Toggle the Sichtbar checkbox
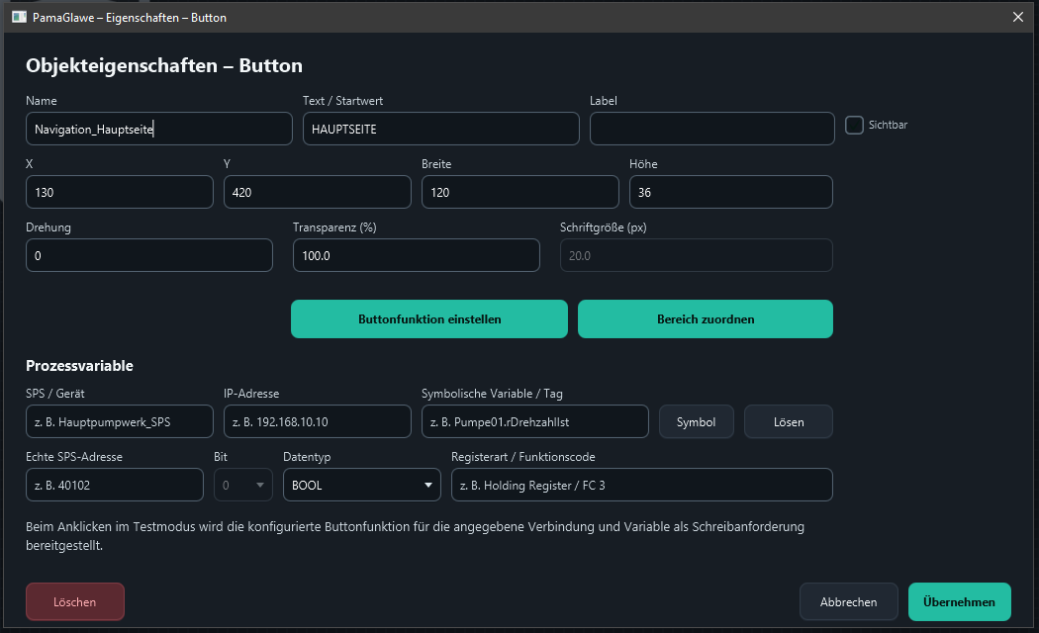Screen dimensions: 1039x633 point(854,126)
